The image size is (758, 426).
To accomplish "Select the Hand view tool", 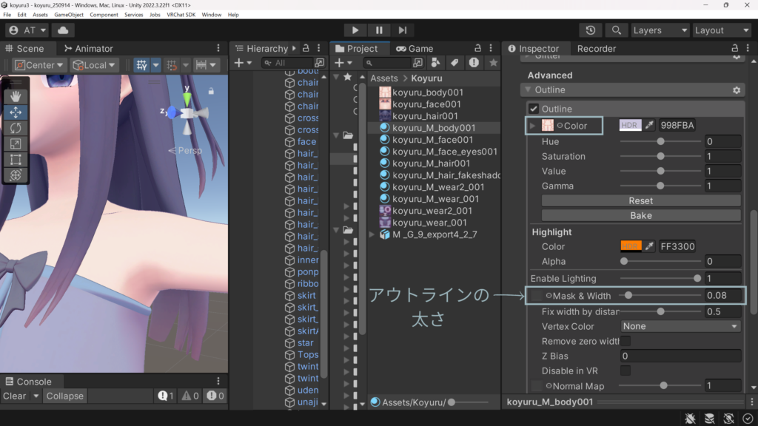I will tap(16, 96).
